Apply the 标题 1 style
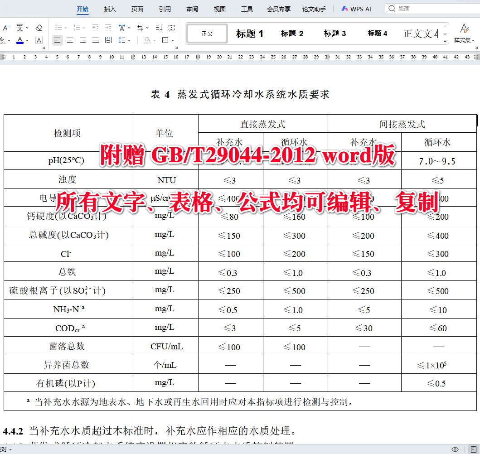The width and height of the screenshot is (480, 454). click(x=250, y=34)
